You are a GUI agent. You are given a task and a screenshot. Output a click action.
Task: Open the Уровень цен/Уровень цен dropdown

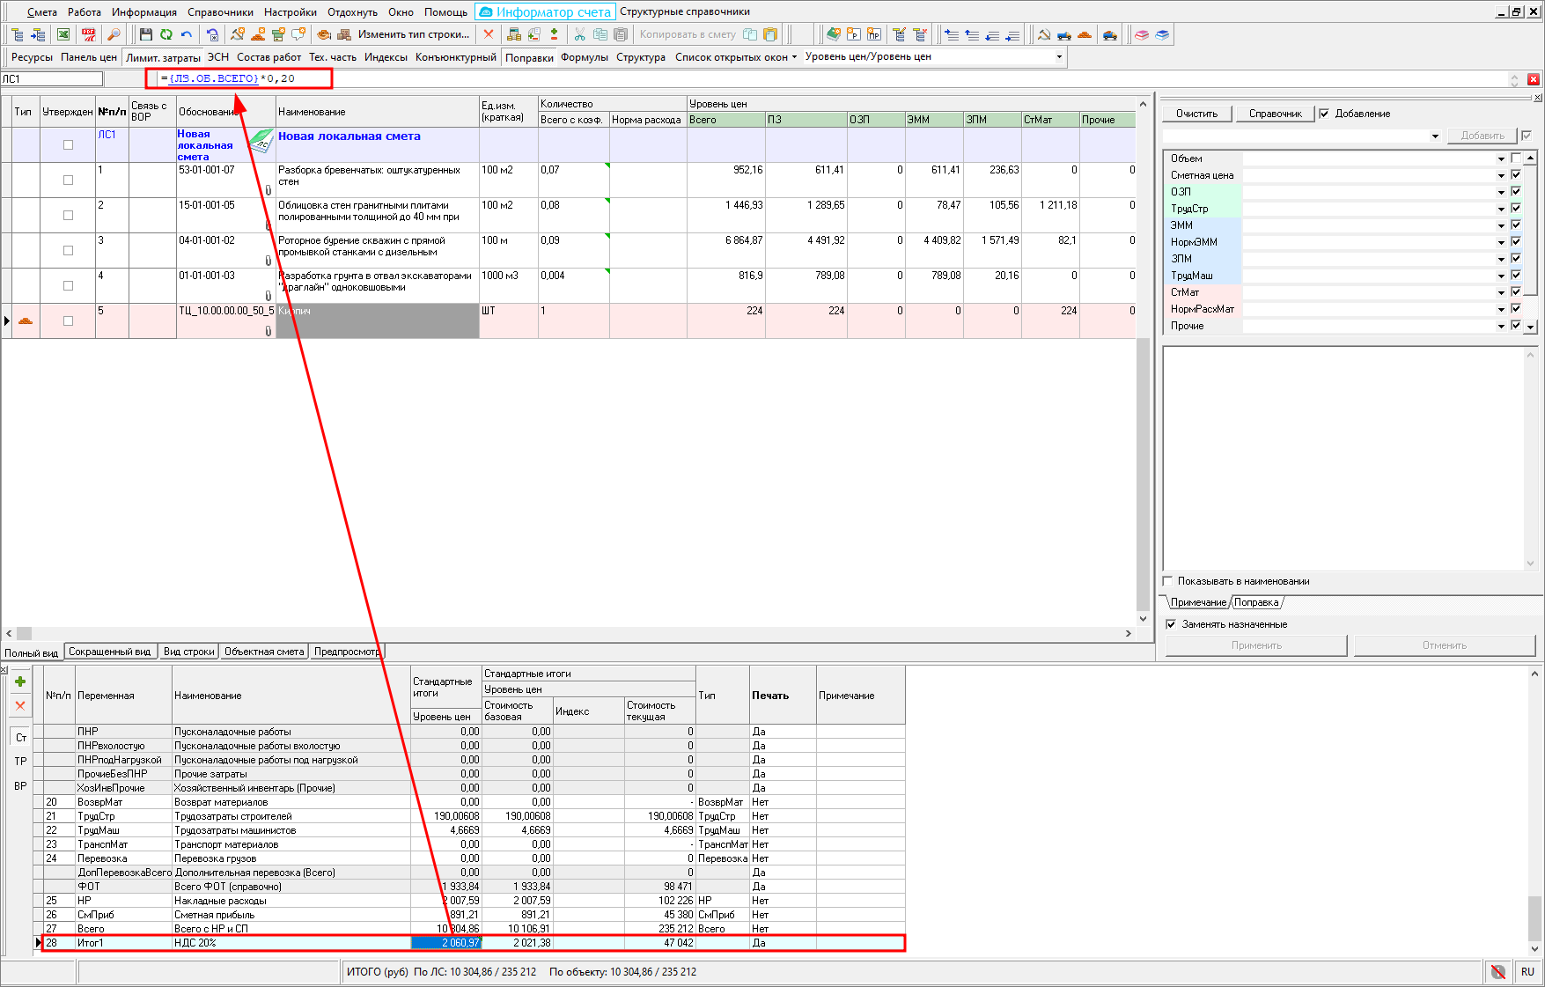(1059, 57)
